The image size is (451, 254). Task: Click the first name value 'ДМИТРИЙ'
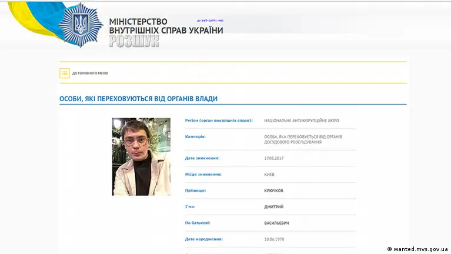(275, 207)
